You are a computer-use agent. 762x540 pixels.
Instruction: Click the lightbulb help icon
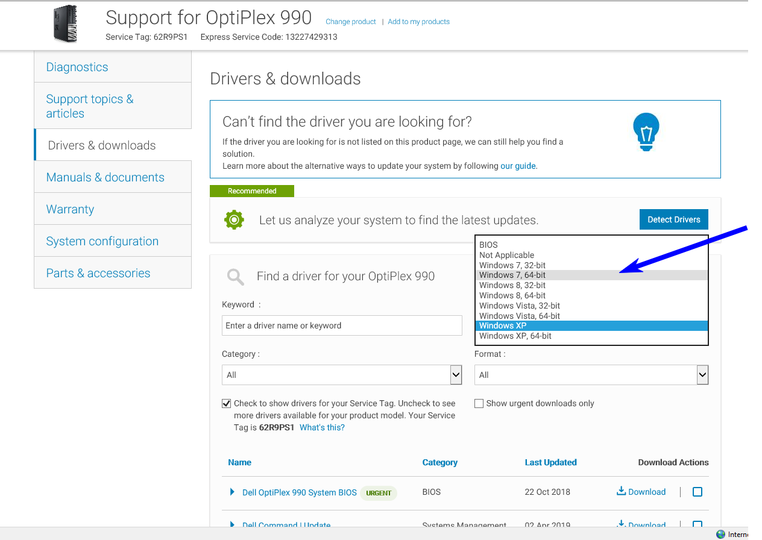(646, 132)
